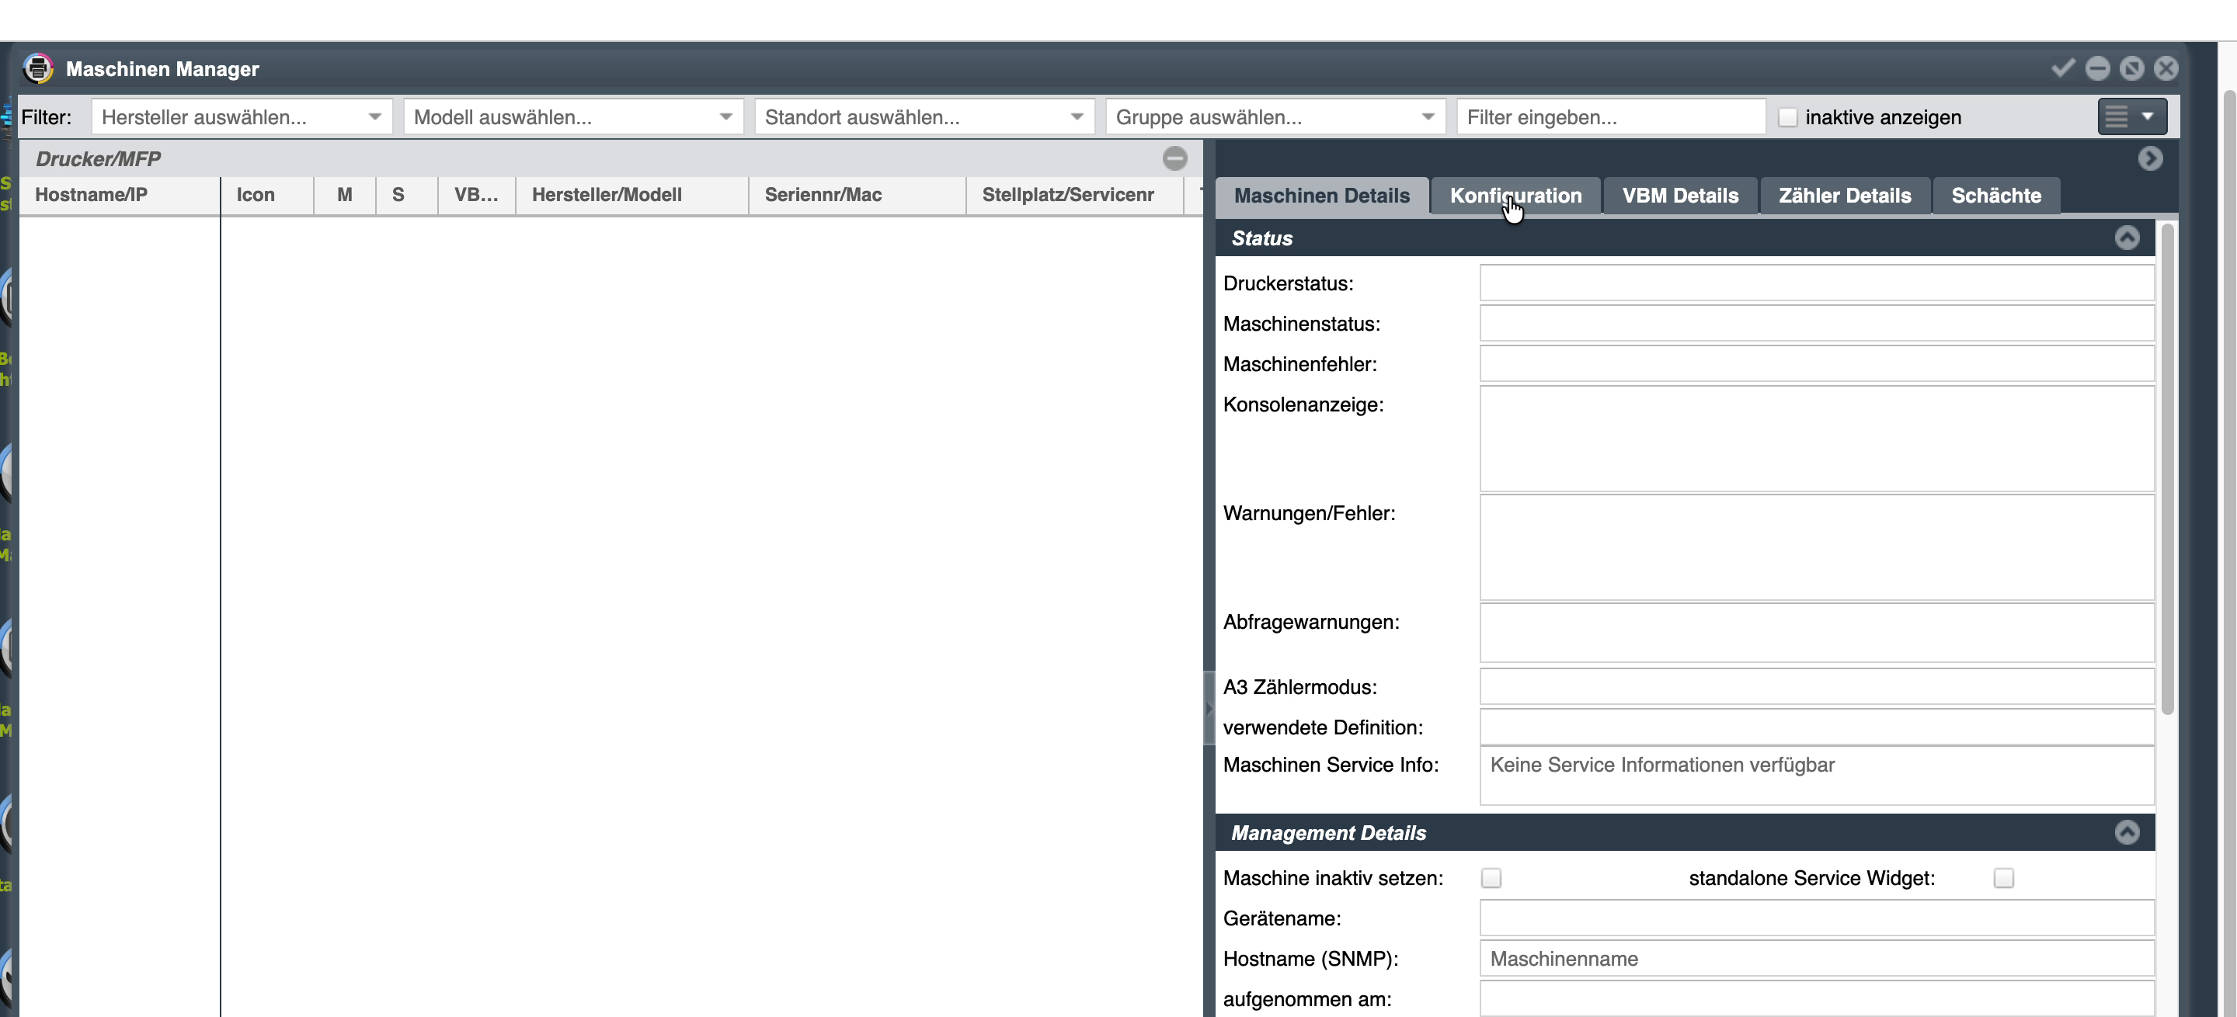
Task: Click the aufgenommen am field
Action: [1817, 998]
